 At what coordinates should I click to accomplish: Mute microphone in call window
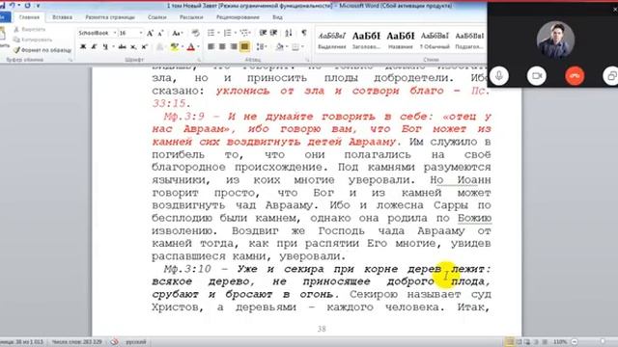click(499, 75)
